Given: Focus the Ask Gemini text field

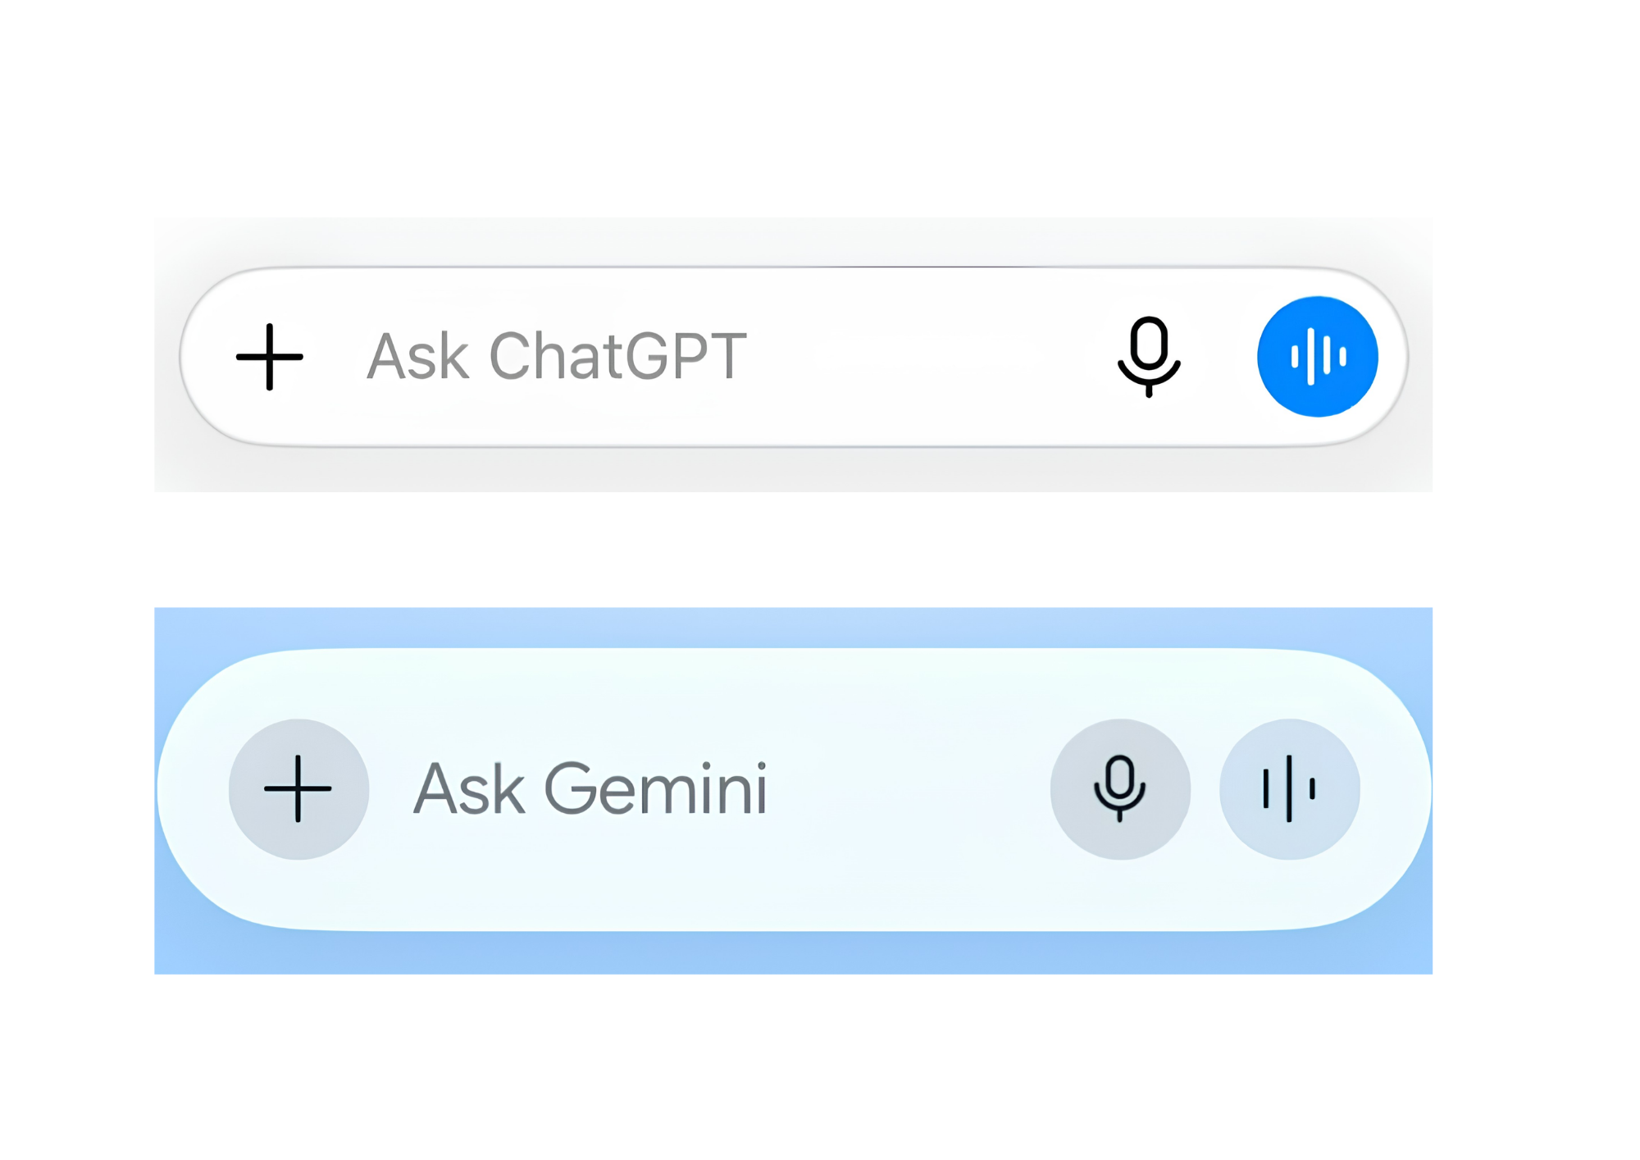Looking at the screenshot, I should click(x=705, y=789).
